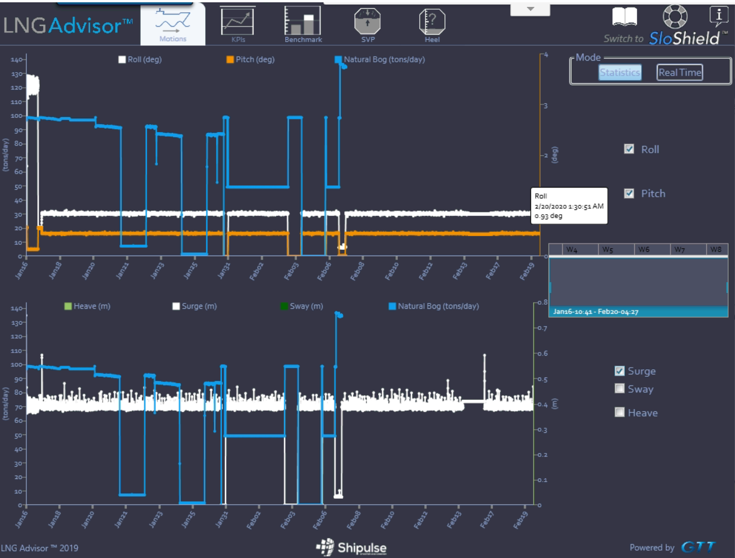Viewport: 735px width, 558px height.
Task: Toggle the Roll checkbox
Action: pyautogui.click(x=630, y=149)
